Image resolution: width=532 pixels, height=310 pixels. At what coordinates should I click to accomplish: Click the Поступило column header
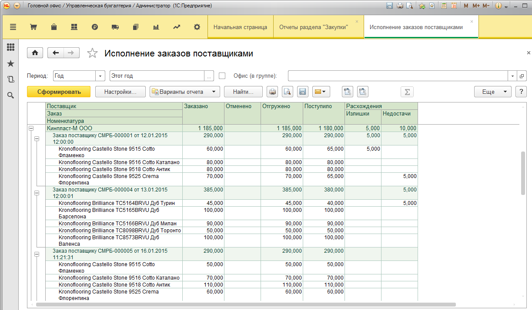[324, 113]
